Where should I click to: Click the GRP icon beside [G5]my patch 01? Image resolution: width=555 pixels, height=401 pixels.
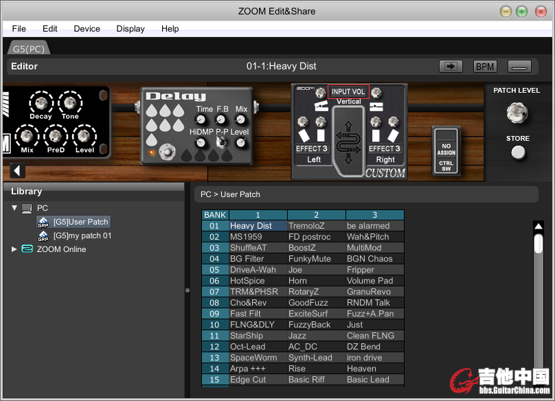43,236
